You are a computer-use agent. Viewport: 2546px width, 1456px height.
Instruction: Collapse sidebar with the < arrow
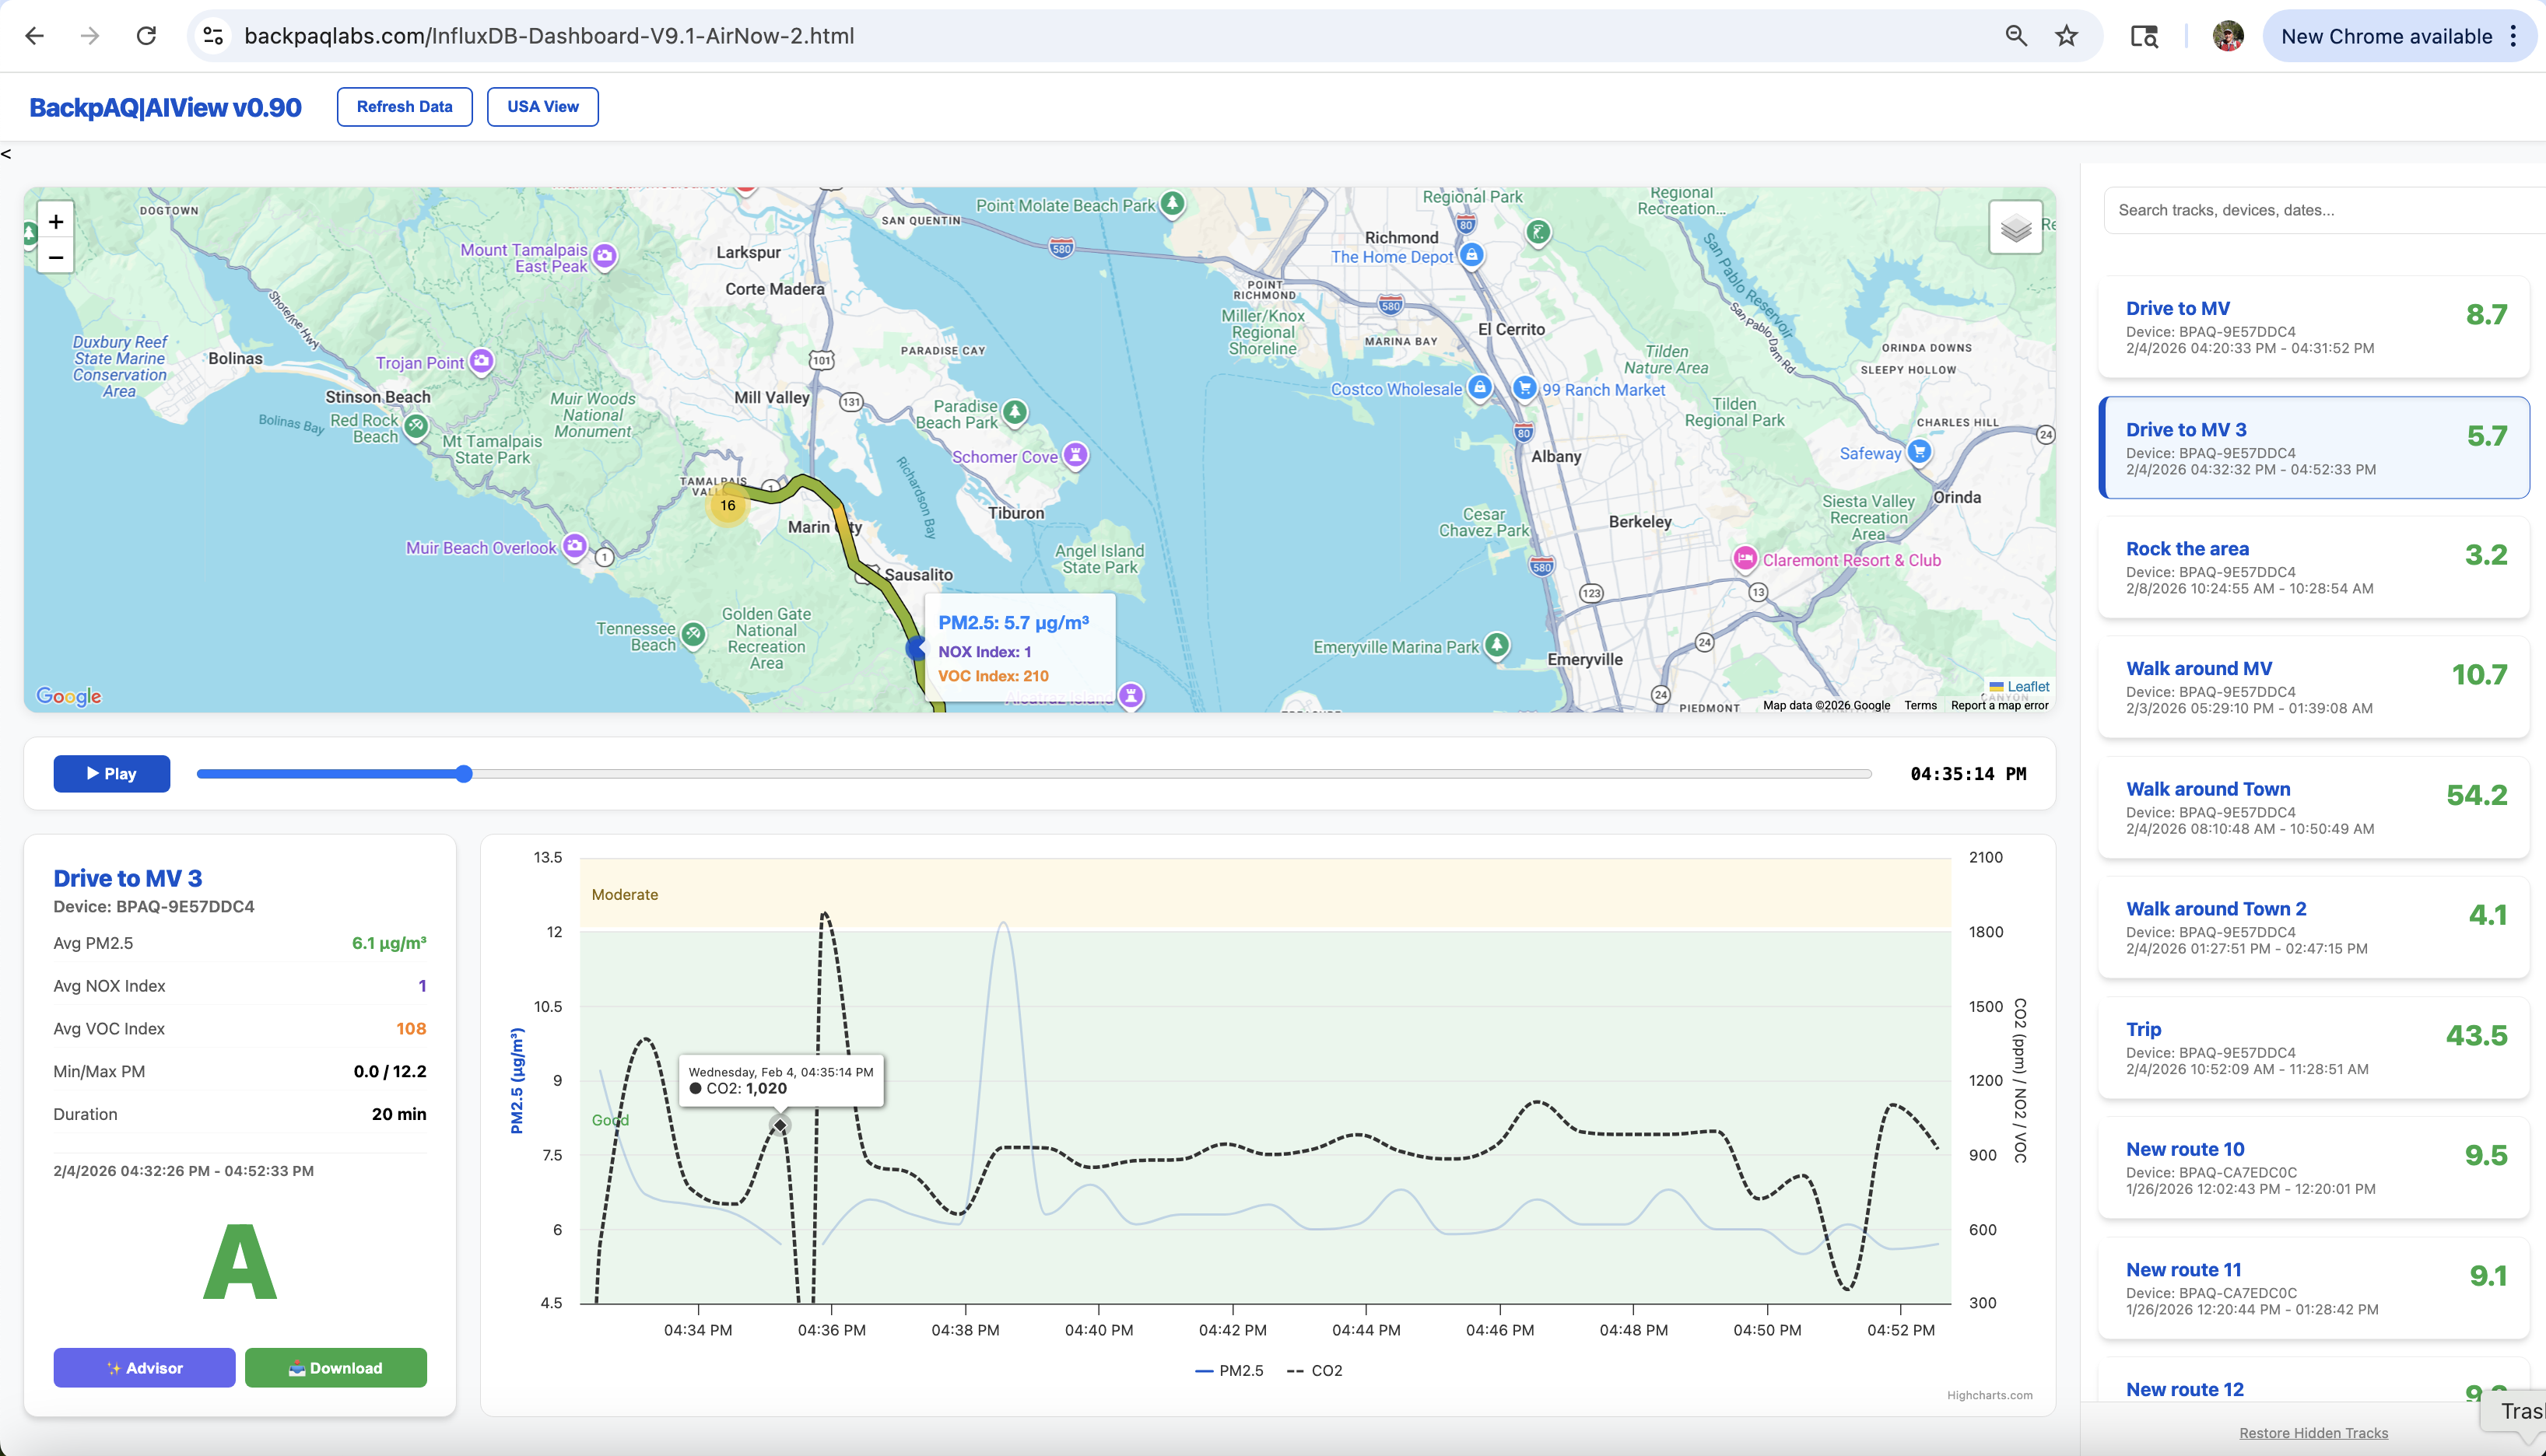point(6,154)
